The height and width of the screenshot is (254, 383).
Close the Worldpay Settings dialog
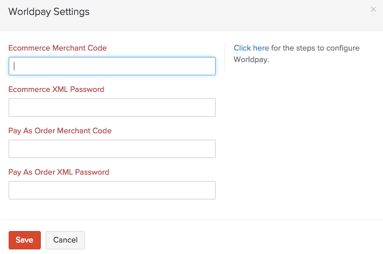click(373, 10)
